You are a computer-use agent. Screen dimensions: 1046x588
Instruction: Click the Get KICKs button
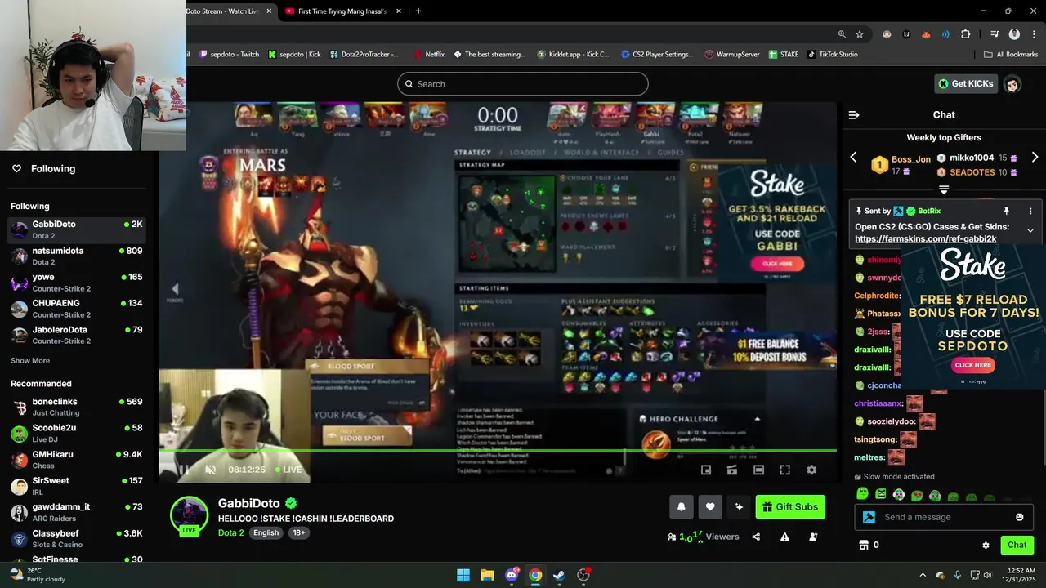coord(965,83)
